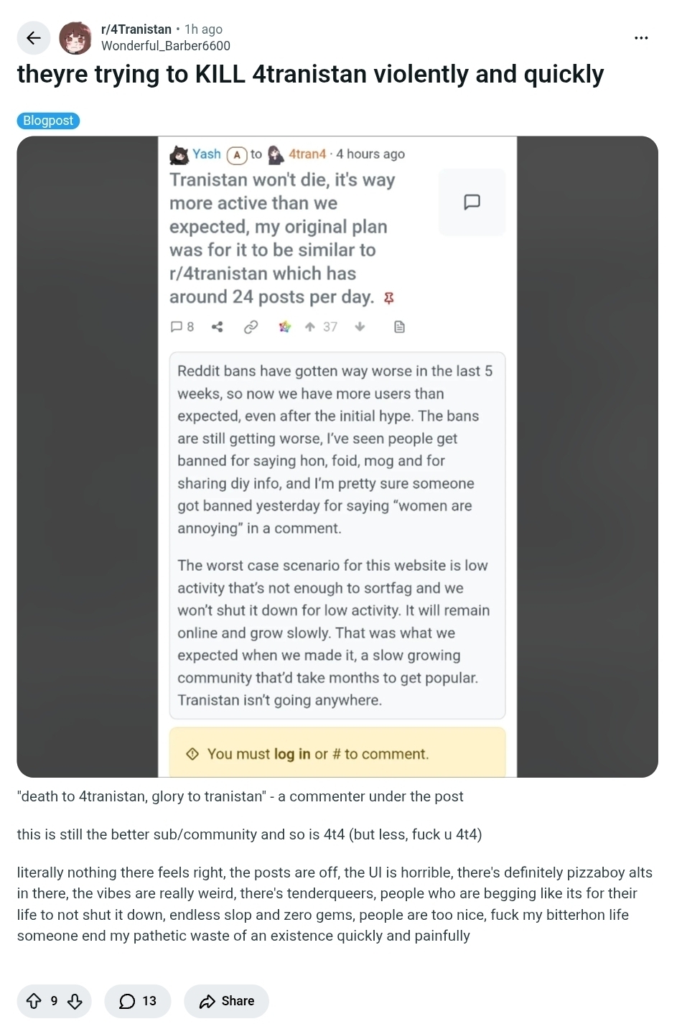Image resolution: width=682 pixels, height=1029 pixels.
Task: Open the 13 comments section
Action: [x=138, y=1001]
